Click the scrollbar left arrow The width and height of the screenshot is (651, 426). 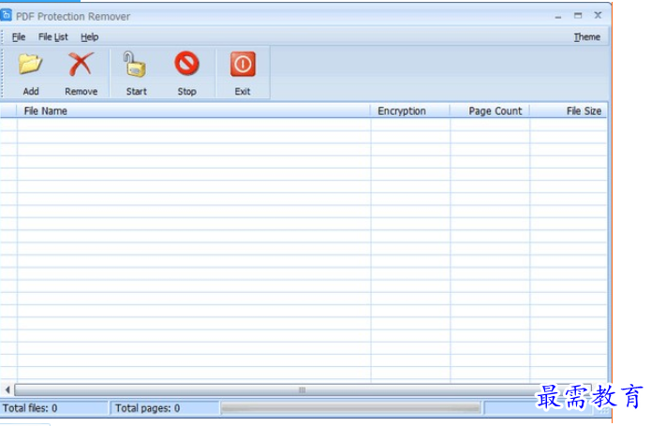[x=7, y=389]
